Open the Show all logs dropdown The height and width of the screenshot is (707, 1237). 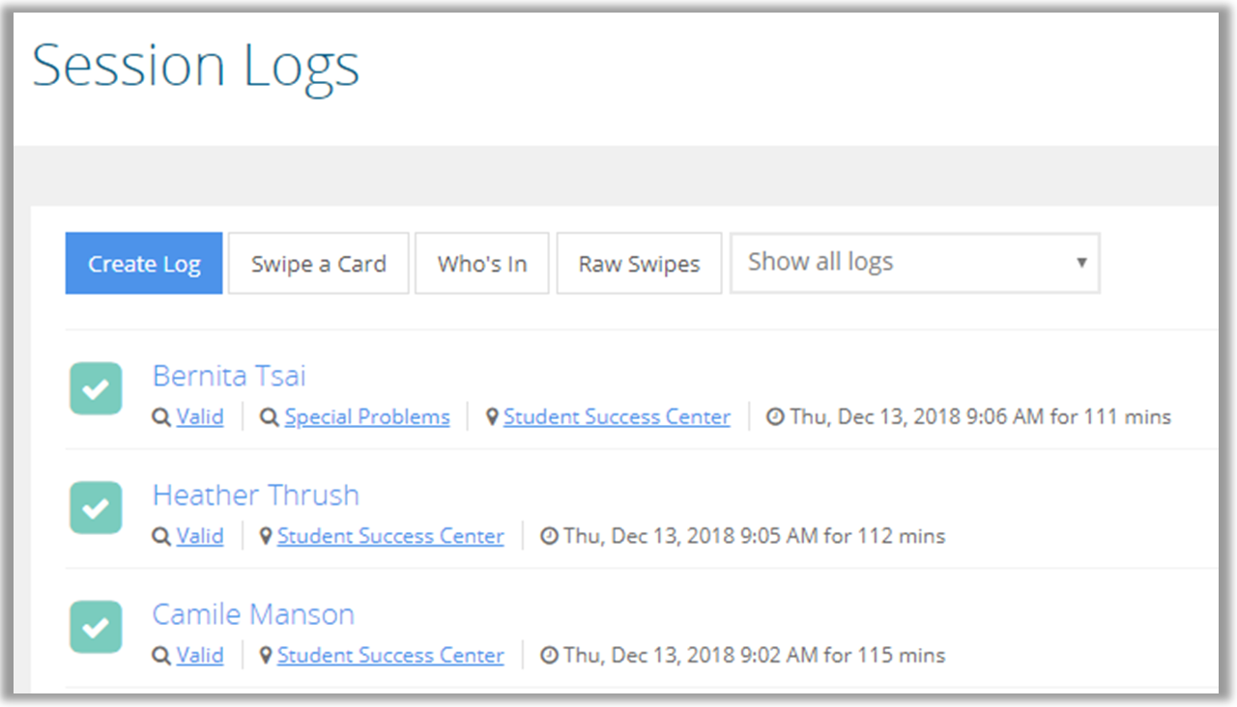[914, 263]
